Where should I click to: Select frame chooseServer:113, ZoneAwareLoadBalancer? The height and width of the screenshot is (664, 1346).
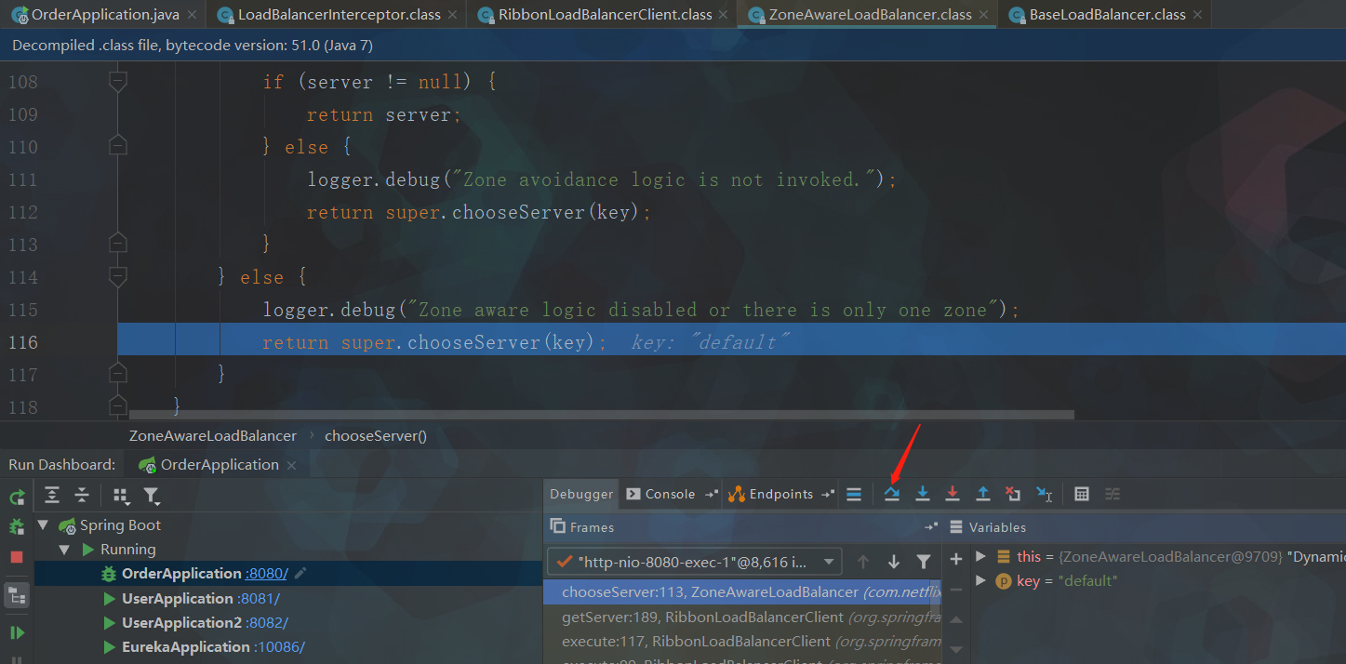click(742, 591)
